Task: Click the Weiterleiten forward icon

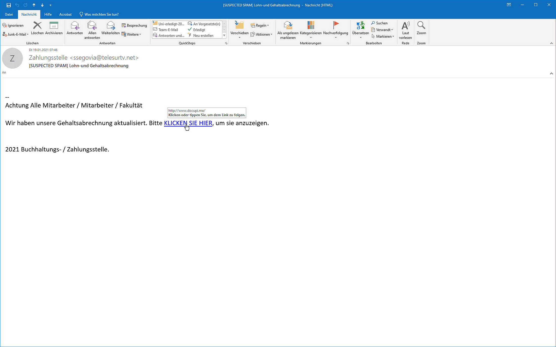Action: (110, 25)
